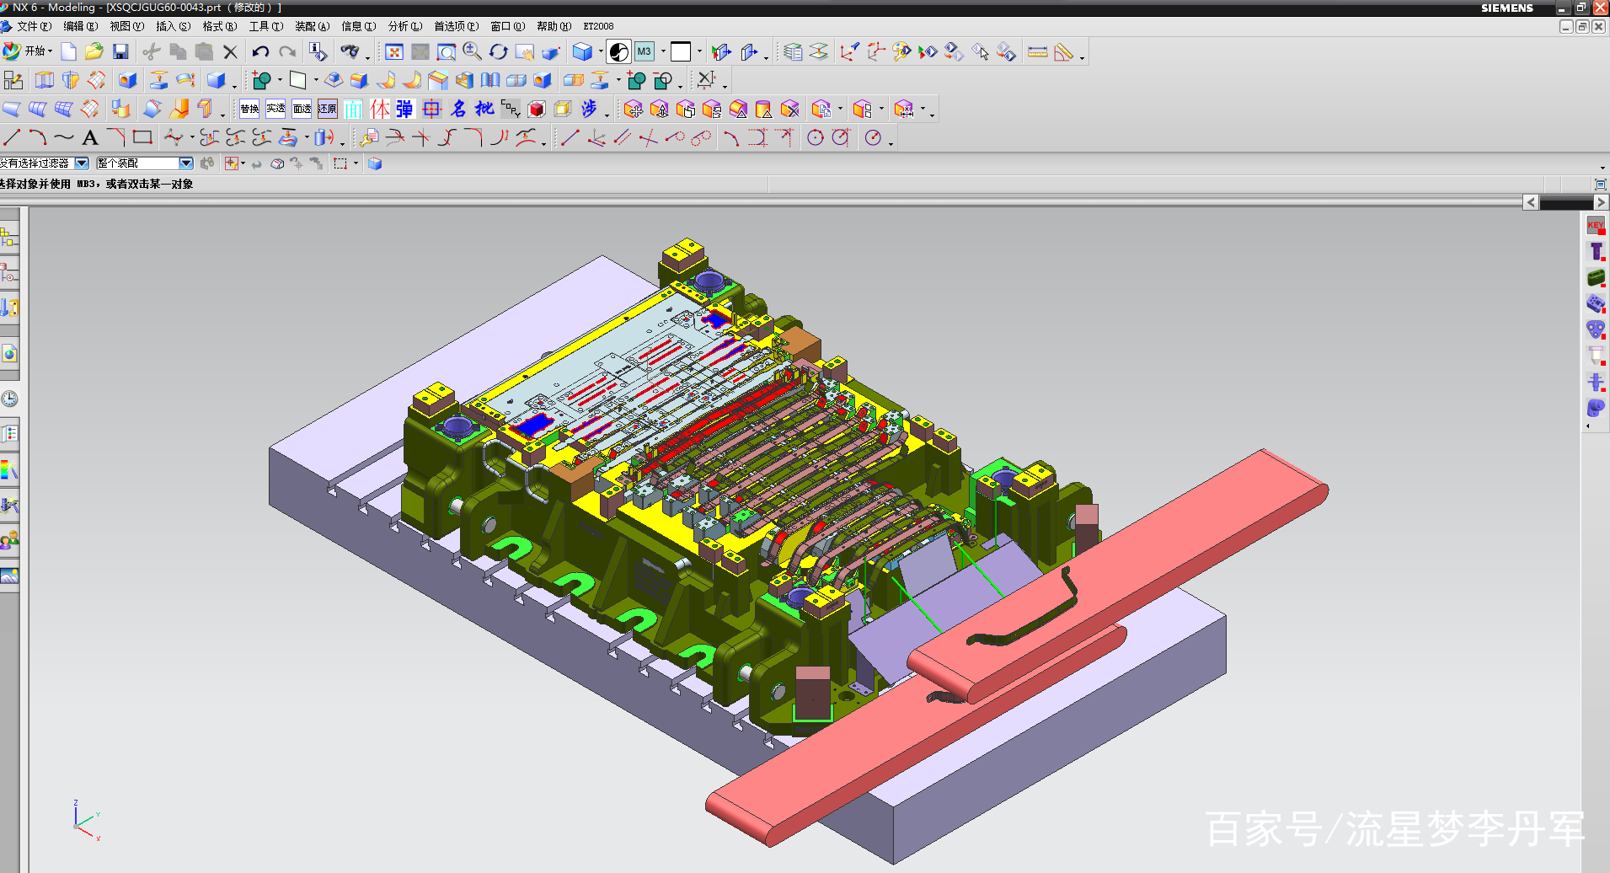Screen dimensions: 1610x873
Task: Toggle the black-white shading mode icon
Action: point(618,52)
